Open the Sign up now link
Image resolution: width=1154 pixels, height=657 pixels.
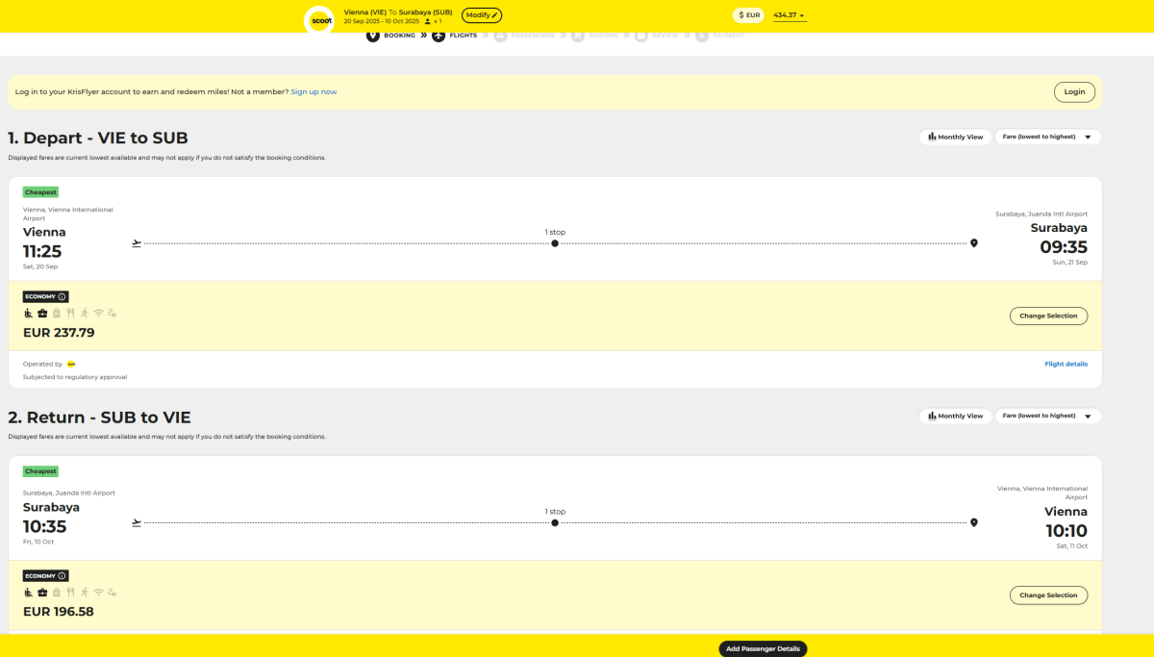click(314, 91)
